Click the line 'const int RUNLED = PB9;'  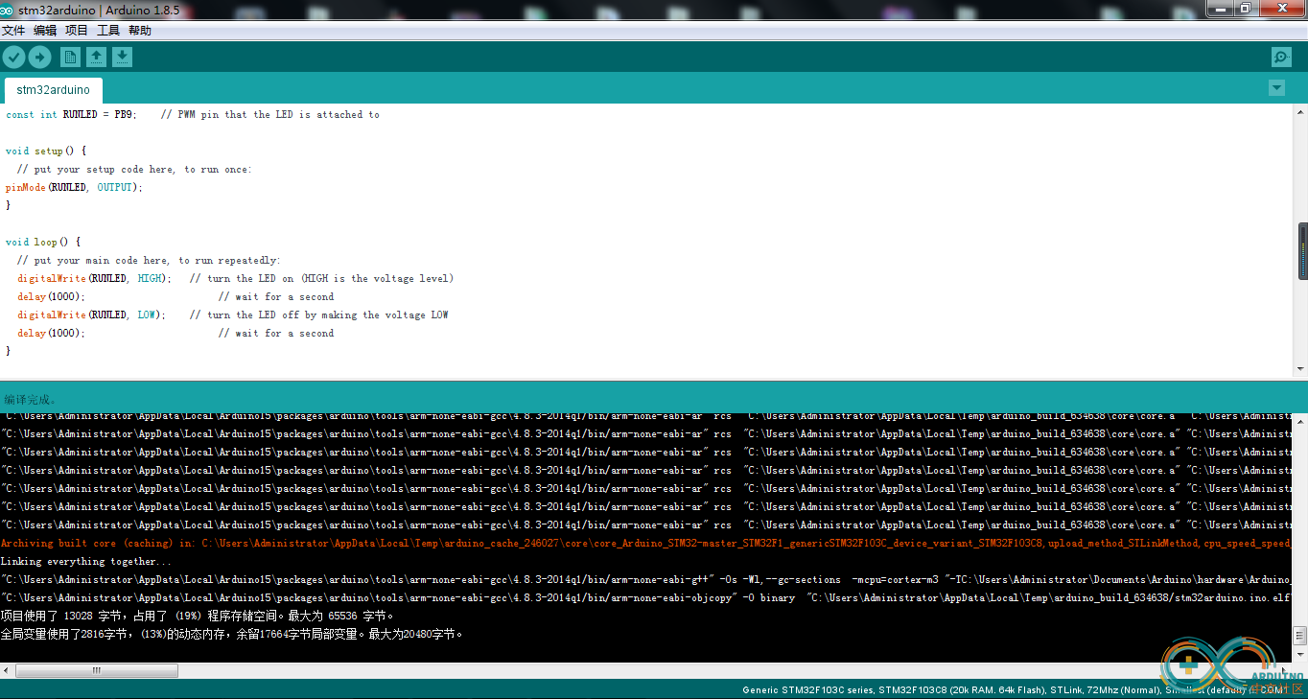click(x=72, y=114)
